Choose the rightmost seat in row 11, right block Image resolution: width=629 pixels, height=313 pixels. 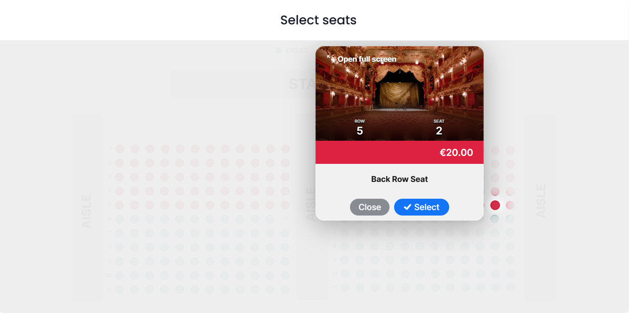pyautogui.click(x=511, y=287)
